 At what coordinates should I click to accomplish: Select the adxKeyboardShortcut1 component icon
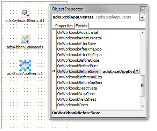click(x=25, y=13)
